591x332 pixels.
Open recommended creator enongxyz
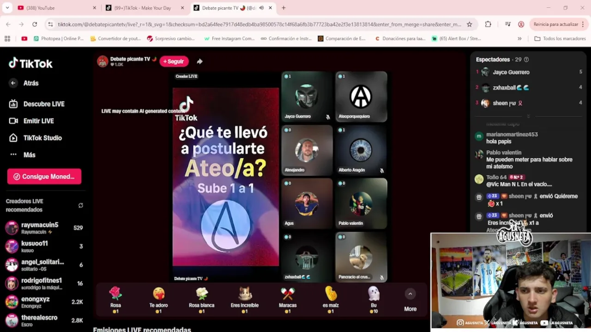coord(44,302)
